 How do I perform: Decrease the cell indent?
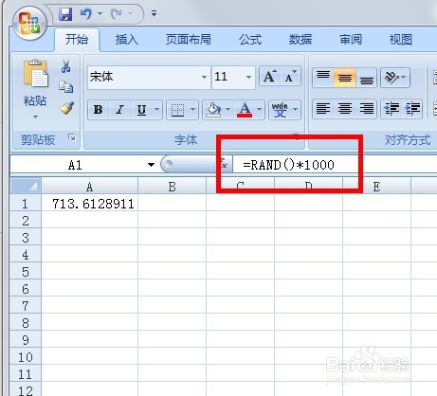tap(391, 109)
